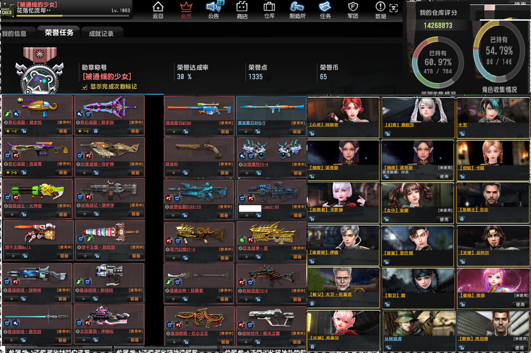Image resolution: width=531 pixels, height=353 pixels.
Task: Open the 制造所 workshop icon
Action: point(297,10)
